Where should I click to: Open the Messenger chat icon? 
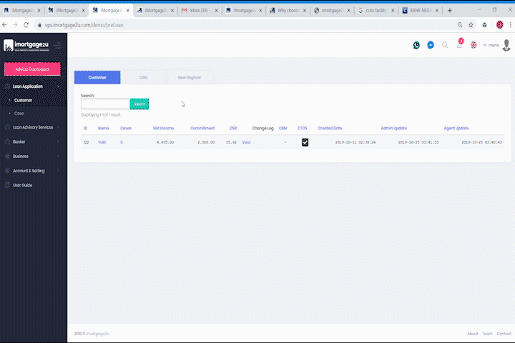coord(431,45)
